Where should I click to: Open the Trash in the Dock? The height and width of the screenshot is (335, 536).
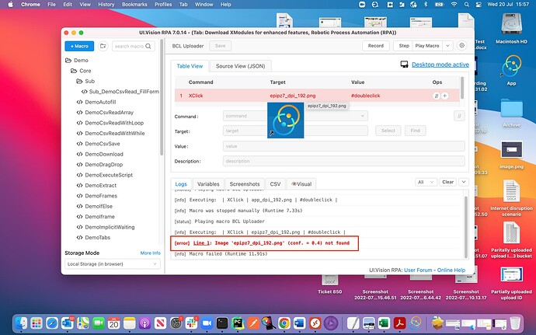click(515, 323)
